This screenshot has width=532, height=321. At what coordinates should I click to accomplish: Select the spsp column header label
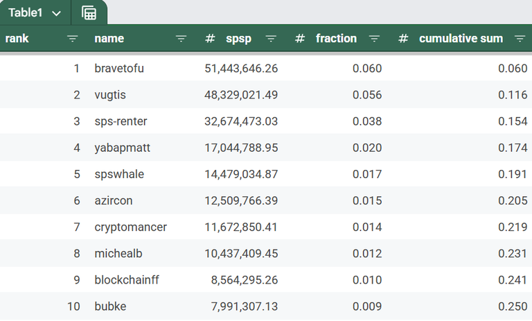238,39
